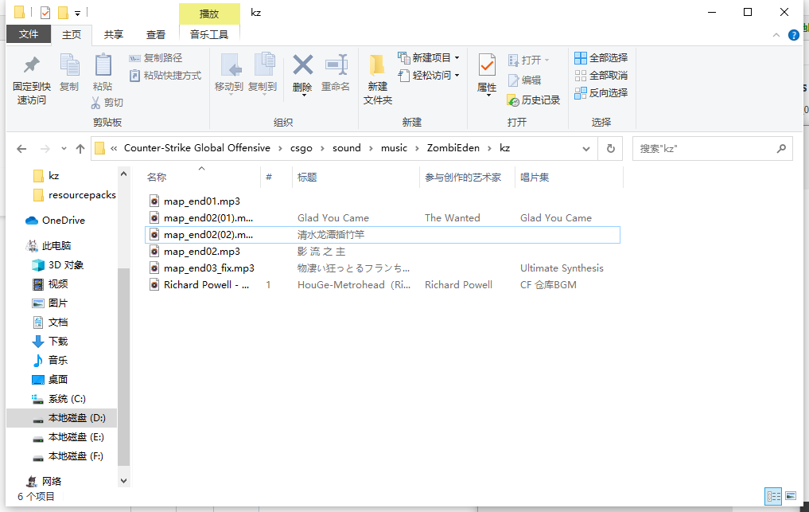Open the address bar history dropdown
The height and width of the screenshot is (512, 809).
[x=586, y=148]
